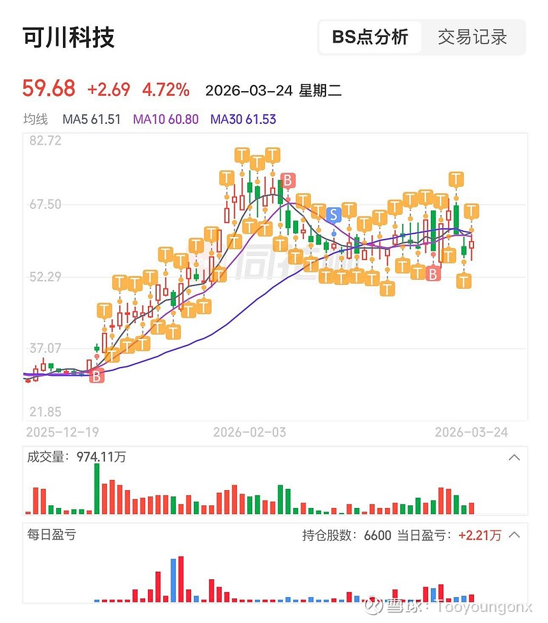The image size is (548, 623).
Task: Select the BS点分析 tab
Action: click(x=371, y=38)
